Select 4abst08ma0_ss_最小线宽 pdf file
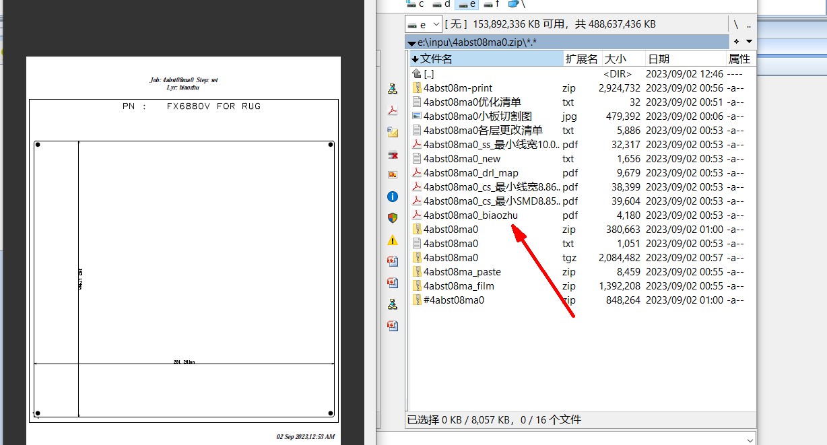The width and height of the screenshot is (827, 445). tap(492, 145)
